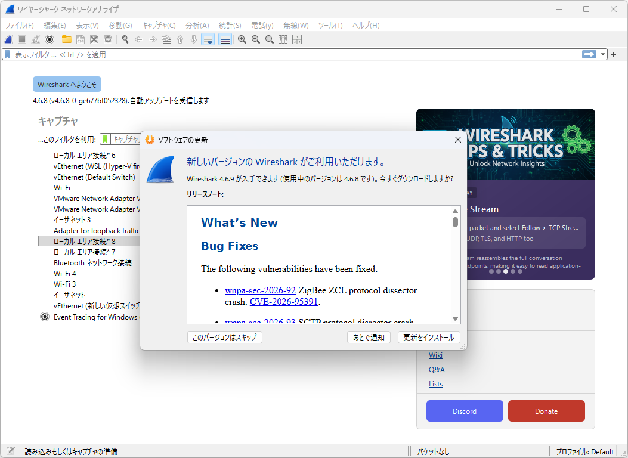Open the 編集(E) menu
The width and height of the screenshot is (628, 458).
(54, 25)
